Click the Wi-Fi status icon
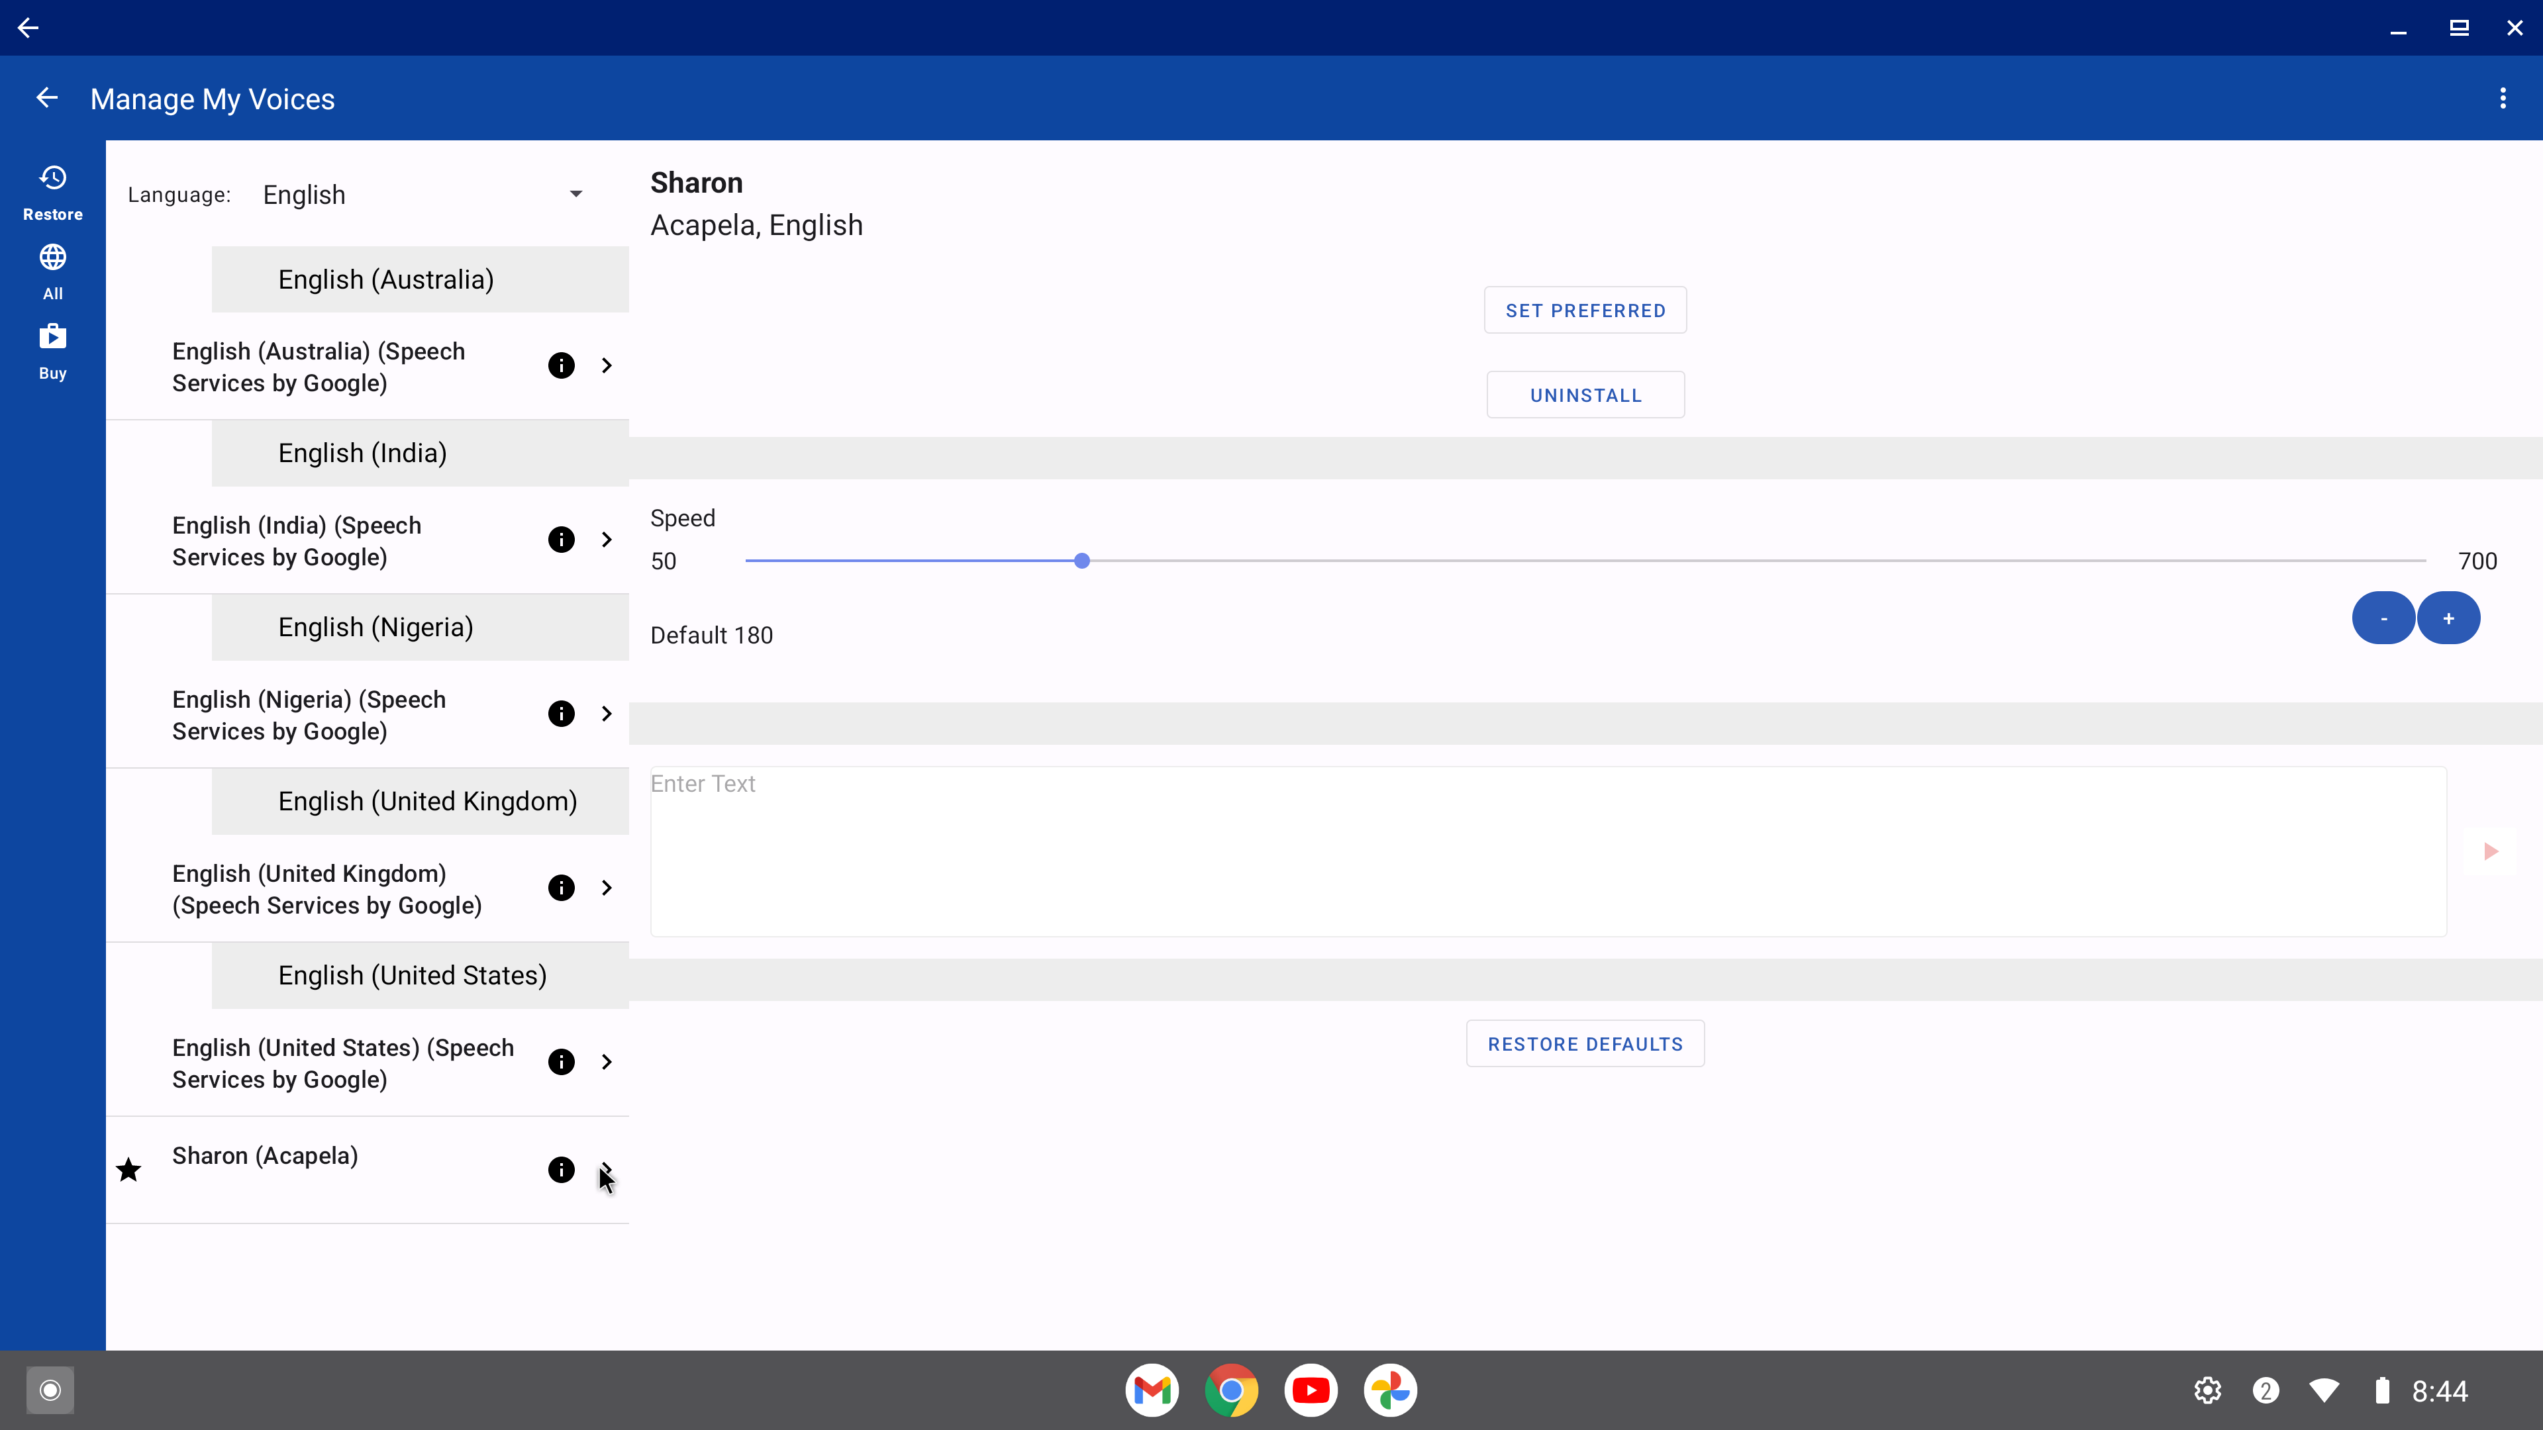The height and width of the screenshot is (1430, 2543). pyautogui.click(x=2324, y=1390)
